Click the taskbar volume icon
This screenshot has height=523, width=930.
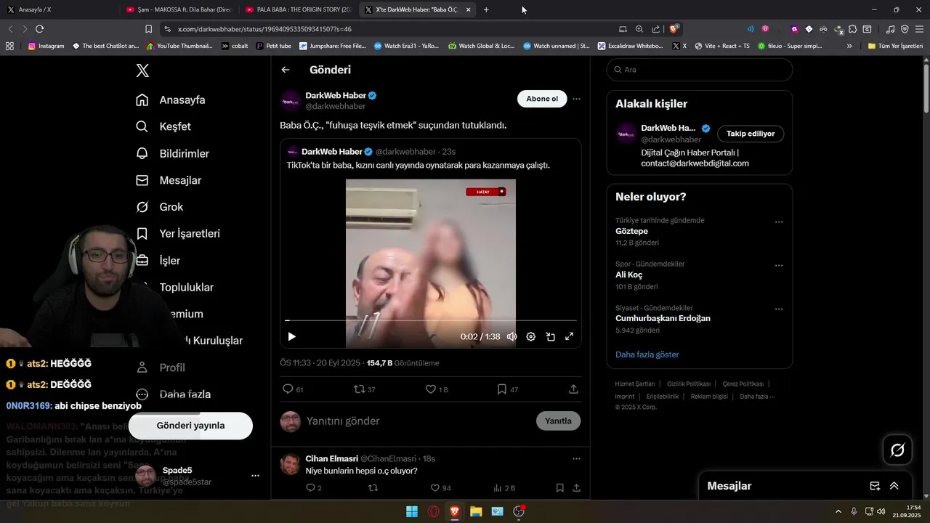[x=881, y=511]
